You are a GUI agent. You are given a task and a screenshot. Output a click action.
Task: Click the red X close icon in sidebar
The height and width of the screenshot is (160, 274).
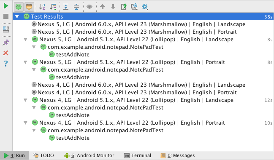[x=6, y=53]
